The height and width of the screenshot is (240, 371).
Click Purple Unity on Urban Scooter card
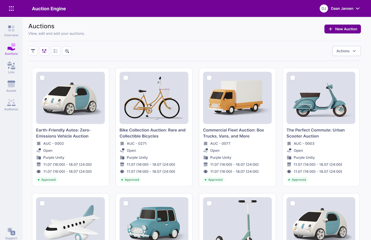pyautogui.click(x=304, y=158)
